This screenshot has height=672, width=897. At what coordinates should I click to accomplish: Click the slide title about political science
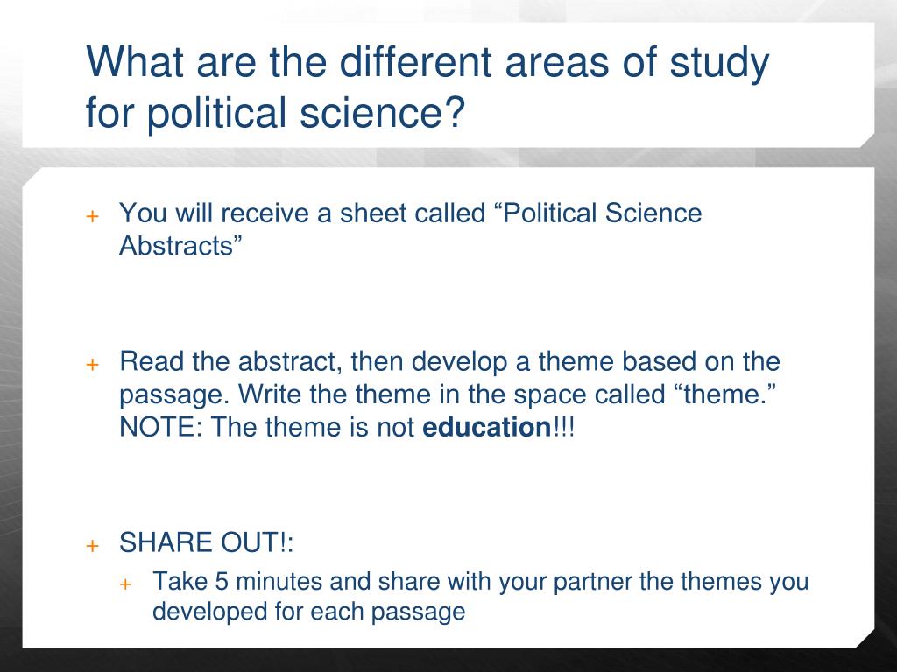(427, 87)
